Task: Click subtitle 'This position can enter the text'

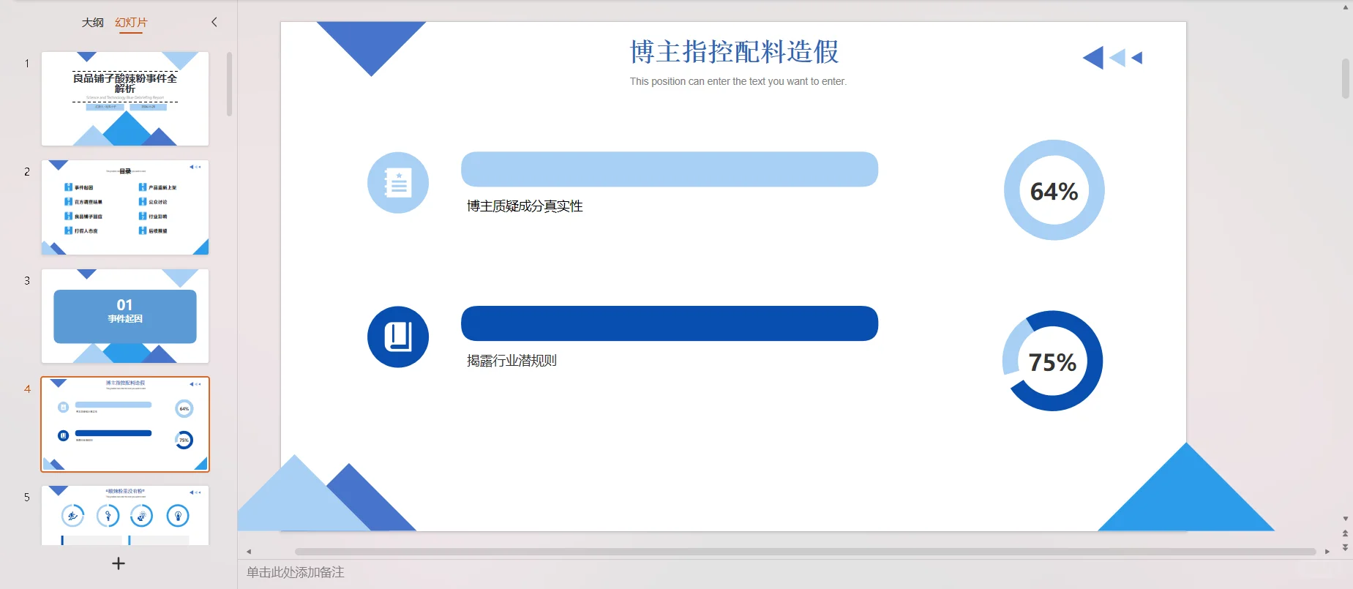Action: click(x=738, y=81)
